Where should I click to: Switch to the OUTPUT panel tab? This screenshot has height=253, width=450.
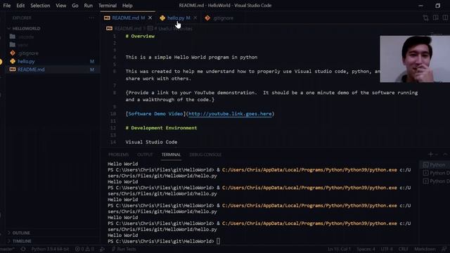pos(145,155)
